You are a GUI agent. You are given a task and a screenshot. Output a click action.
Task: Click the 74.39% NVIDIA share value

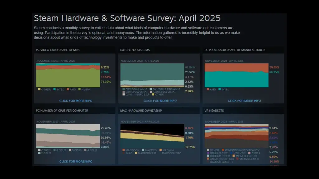coord(106,82)
